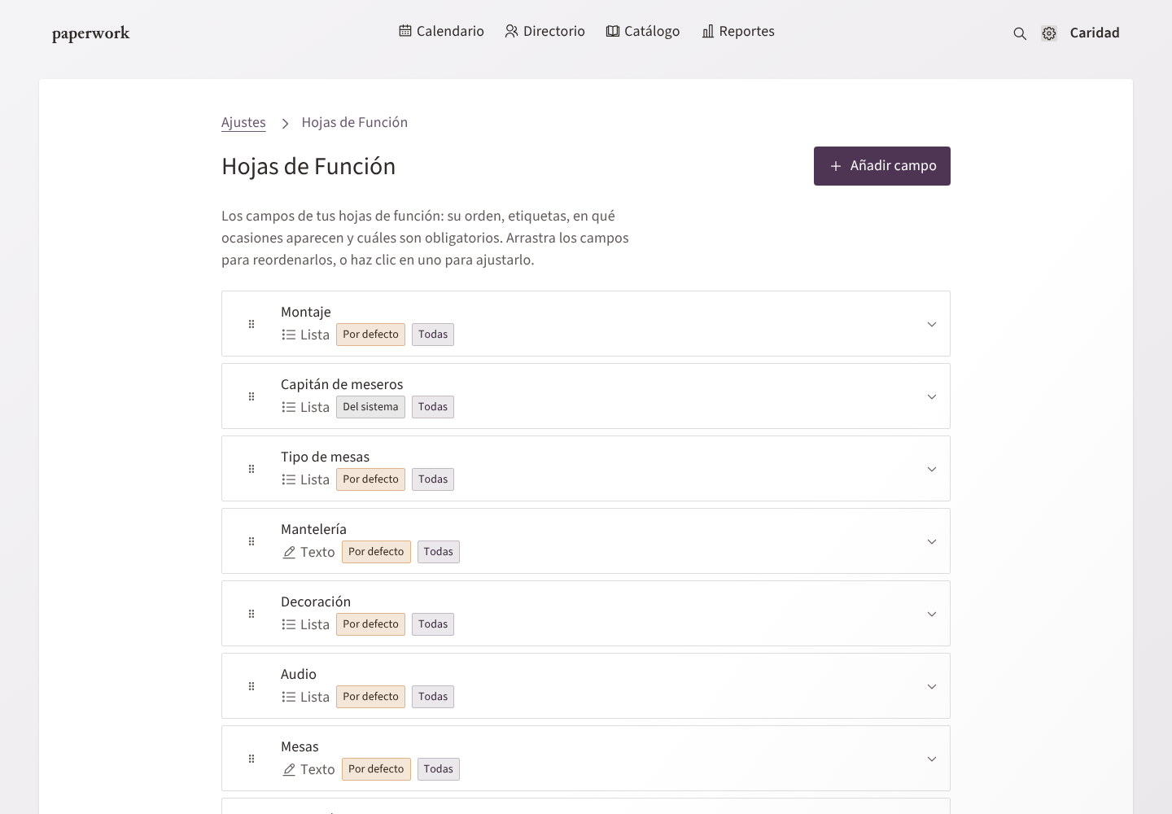Click the drag handle for Mesas
This screenshot has width=1172, height=814.
coord(251,759)
